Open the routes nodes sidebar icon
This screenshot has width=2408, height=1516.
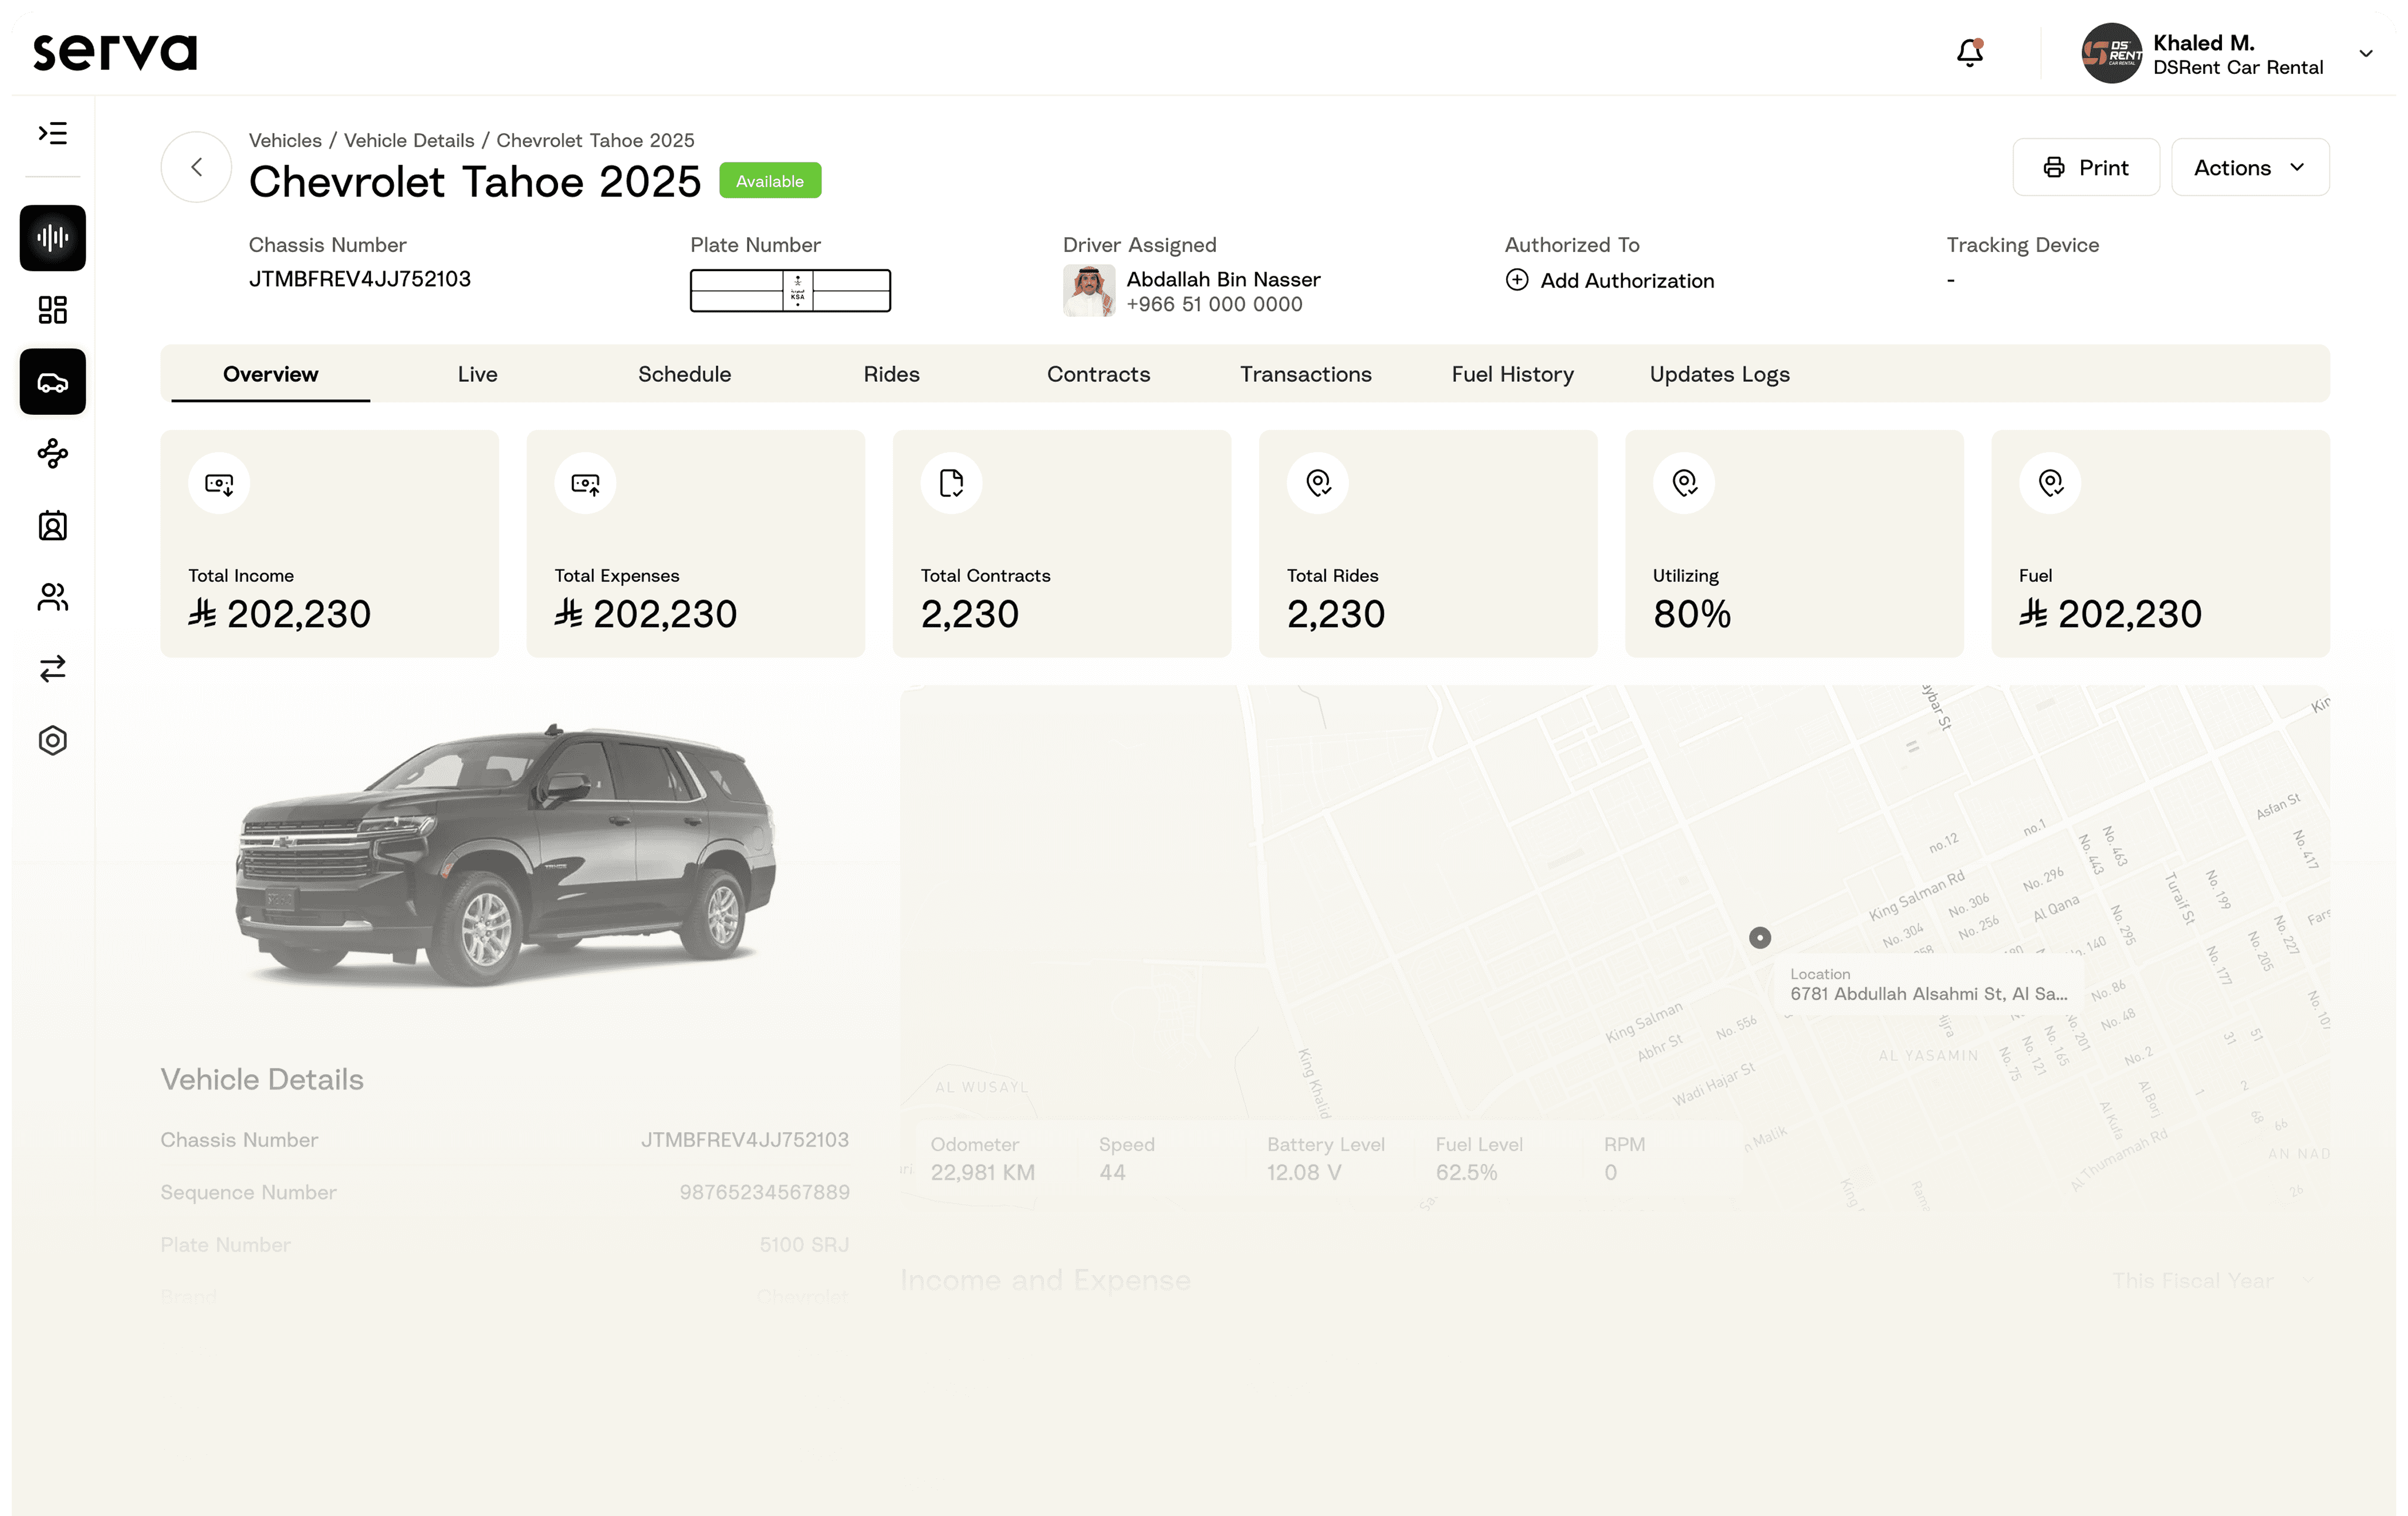52,454
